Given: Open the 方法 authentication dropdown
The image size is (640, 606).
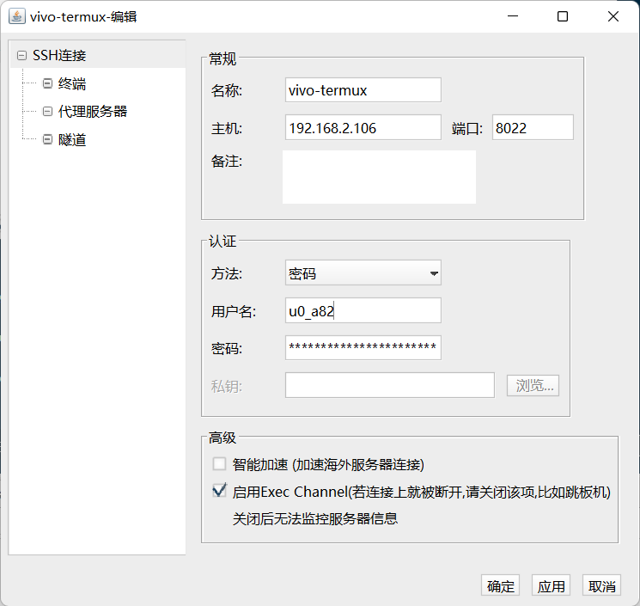Looking at the screenshot, I should 363,272.
